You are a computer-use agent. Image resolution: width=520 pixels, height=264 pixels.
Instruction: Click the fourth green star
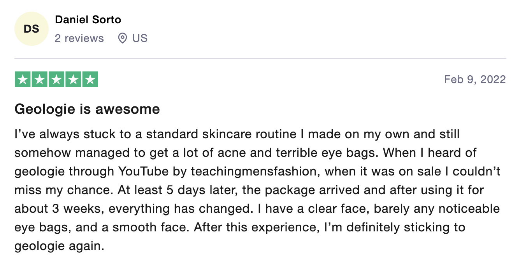click(73, 80)
